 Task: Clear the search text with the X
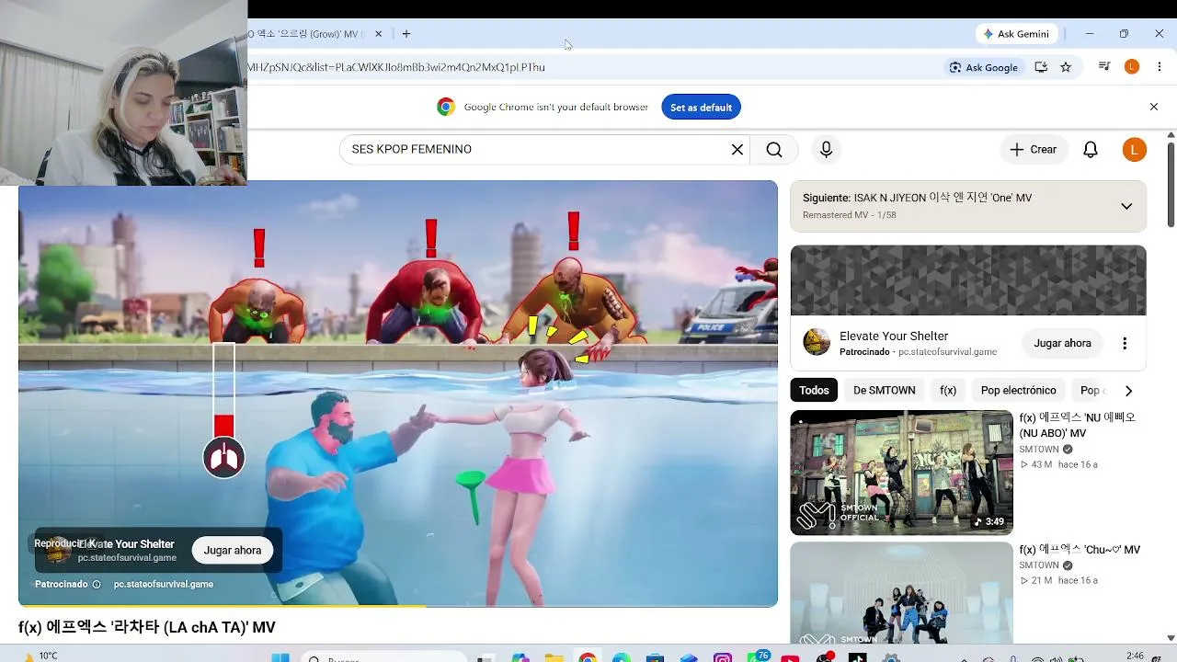point(737,150)
